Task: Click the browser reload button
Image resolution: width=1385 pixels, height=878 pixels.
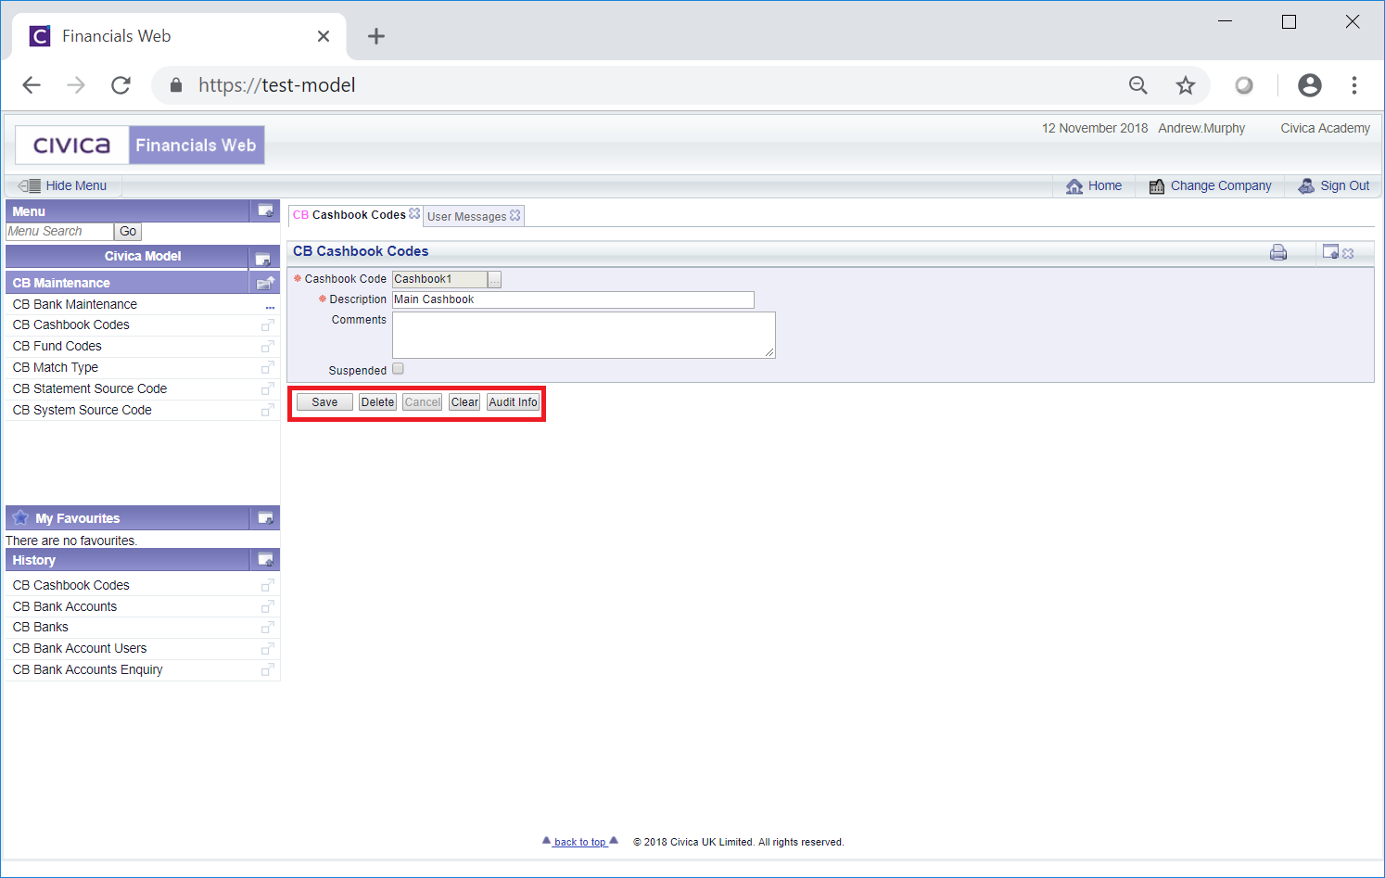Action: coord(121,85)
